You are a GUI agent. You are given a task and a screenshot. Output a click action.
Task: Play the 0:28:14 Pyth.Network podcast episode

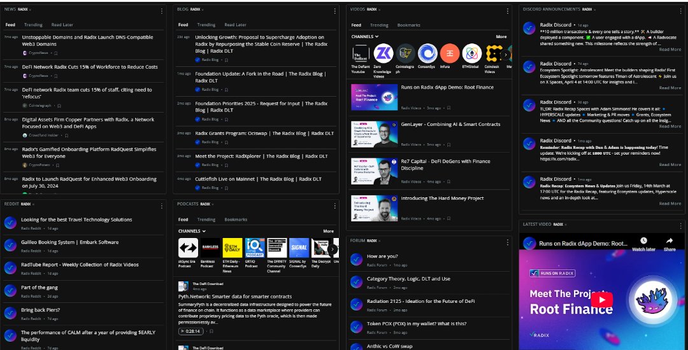190,331
